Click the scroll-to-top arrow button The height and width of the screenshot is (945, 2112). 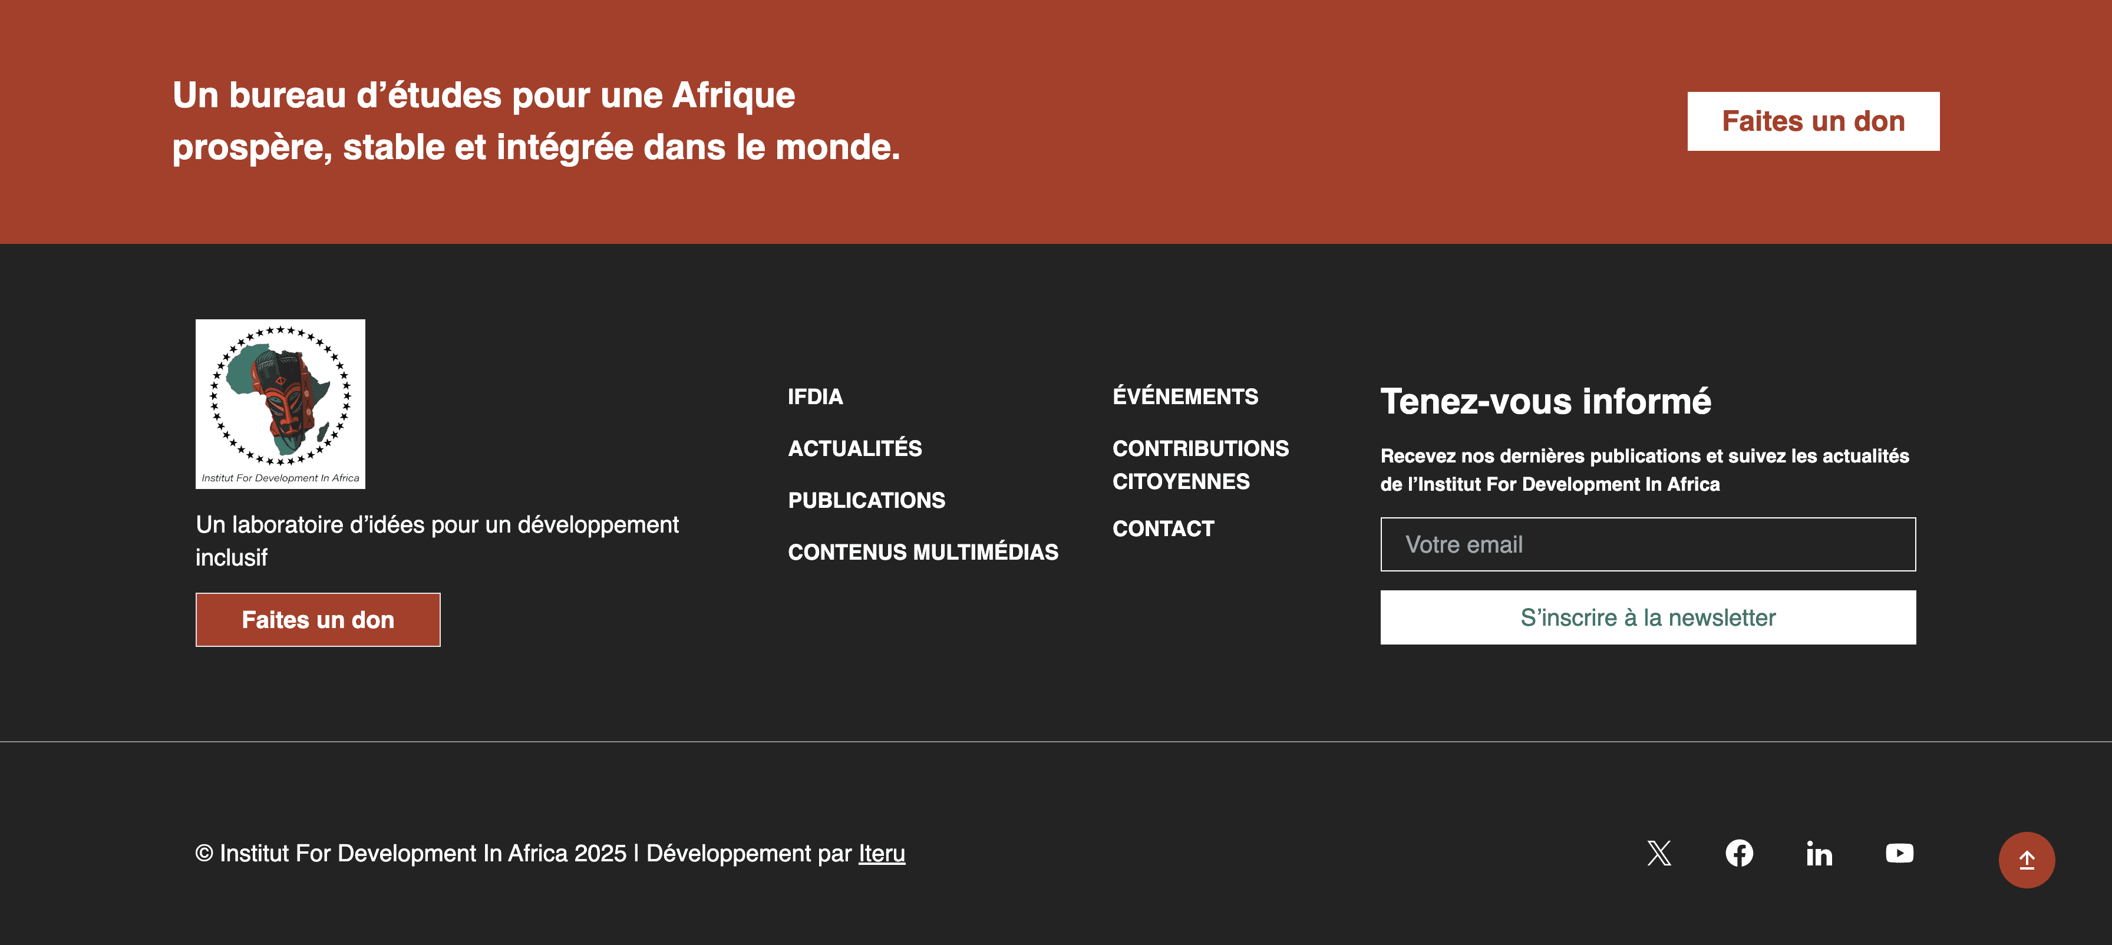coord(2026,860)
